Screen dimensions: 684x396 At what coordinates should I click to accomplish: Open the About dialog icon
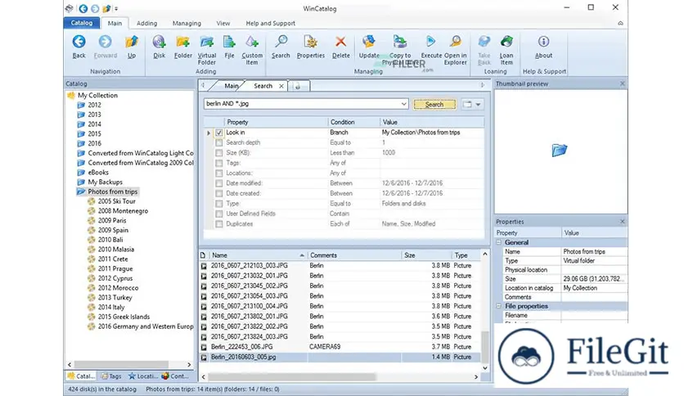(x=543, y=42)
